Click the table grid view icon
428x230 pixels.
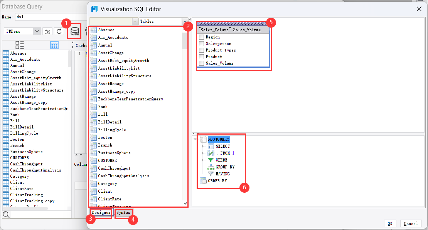[54, 45]
